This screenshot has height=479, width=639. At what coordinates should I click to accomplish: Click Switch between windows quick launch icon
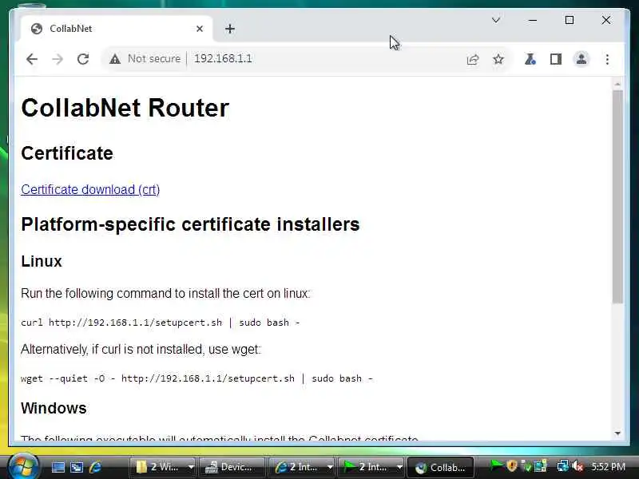click(77, 467)
